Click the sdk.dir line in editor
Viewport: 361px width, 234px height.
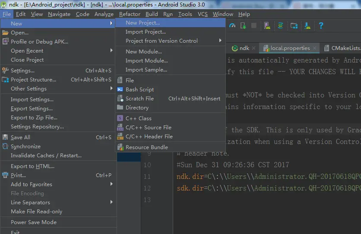pyautogui.click(x=269, y=188)
